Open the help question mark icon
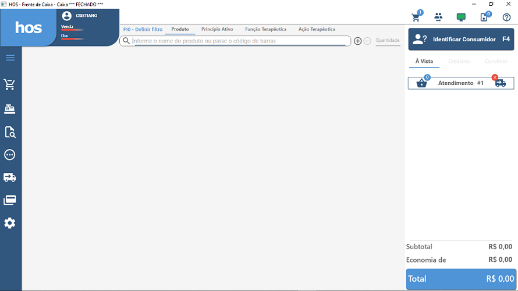Screen dimensions: 518x291 (506, 17)
